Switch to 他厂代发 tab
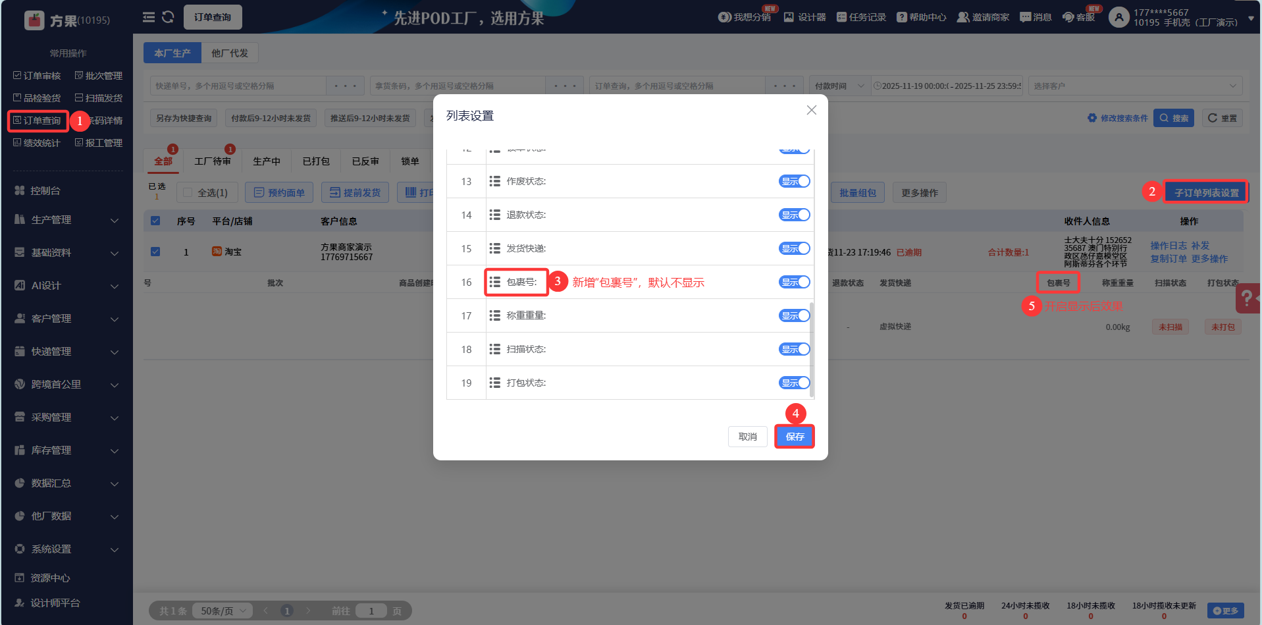The width and height of the screenshot is (1262, 625). tap(230, 53)
